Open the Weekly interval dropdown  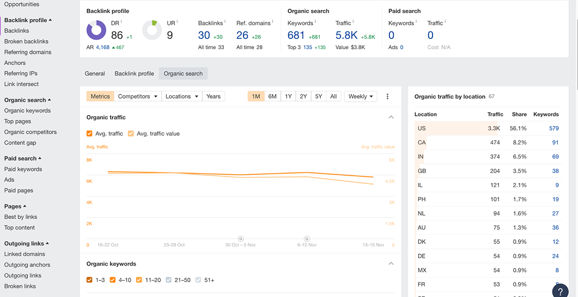click(360, 96)
